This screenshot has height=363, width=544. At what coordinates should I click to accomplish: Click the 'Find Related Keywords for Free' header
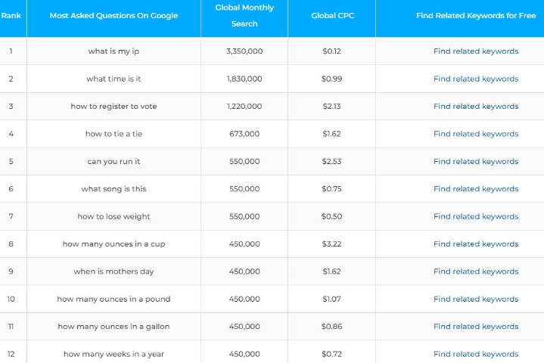click(x=476, y=15)
